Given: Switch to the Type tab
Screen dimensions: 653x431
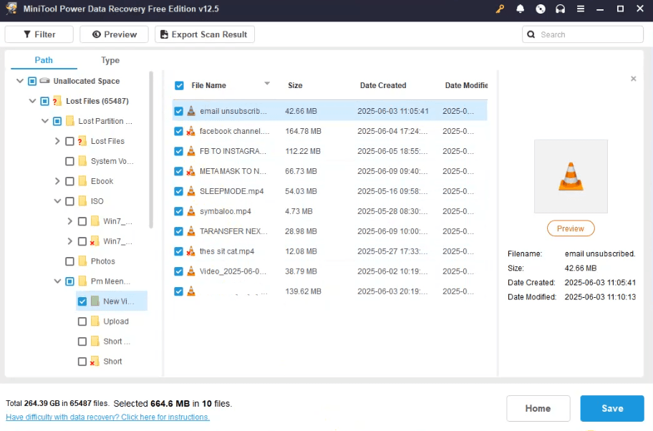Looking at the screenshot, I should (x=110, y=60).
